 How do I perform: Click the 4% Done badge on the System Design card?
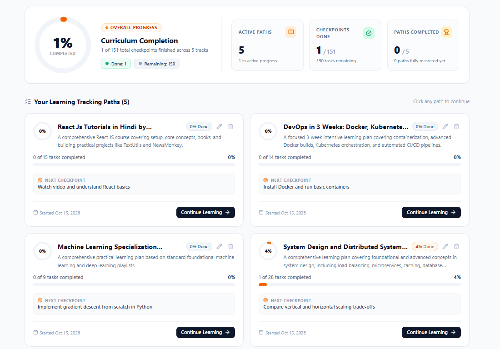point(425,246)
